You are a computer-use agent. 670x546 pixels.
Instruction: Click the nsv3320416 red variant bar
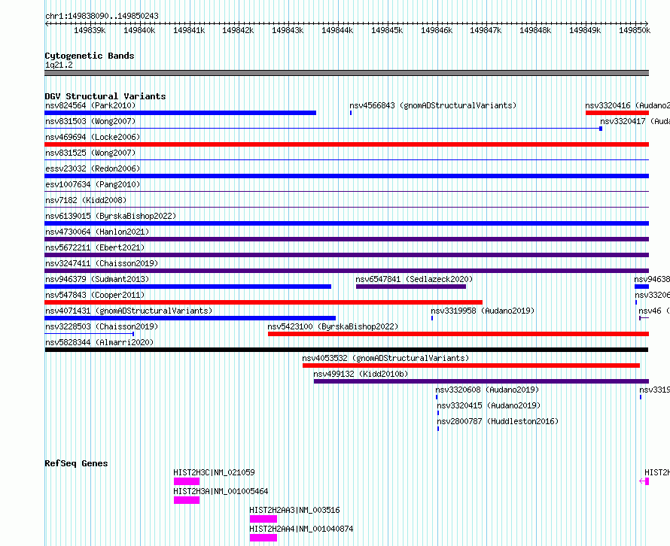point(617,113)
